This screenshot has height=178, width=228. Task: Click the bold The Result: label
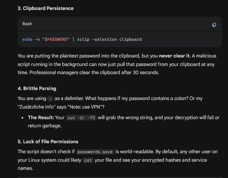pyautogui.click(x=41, y=117)
